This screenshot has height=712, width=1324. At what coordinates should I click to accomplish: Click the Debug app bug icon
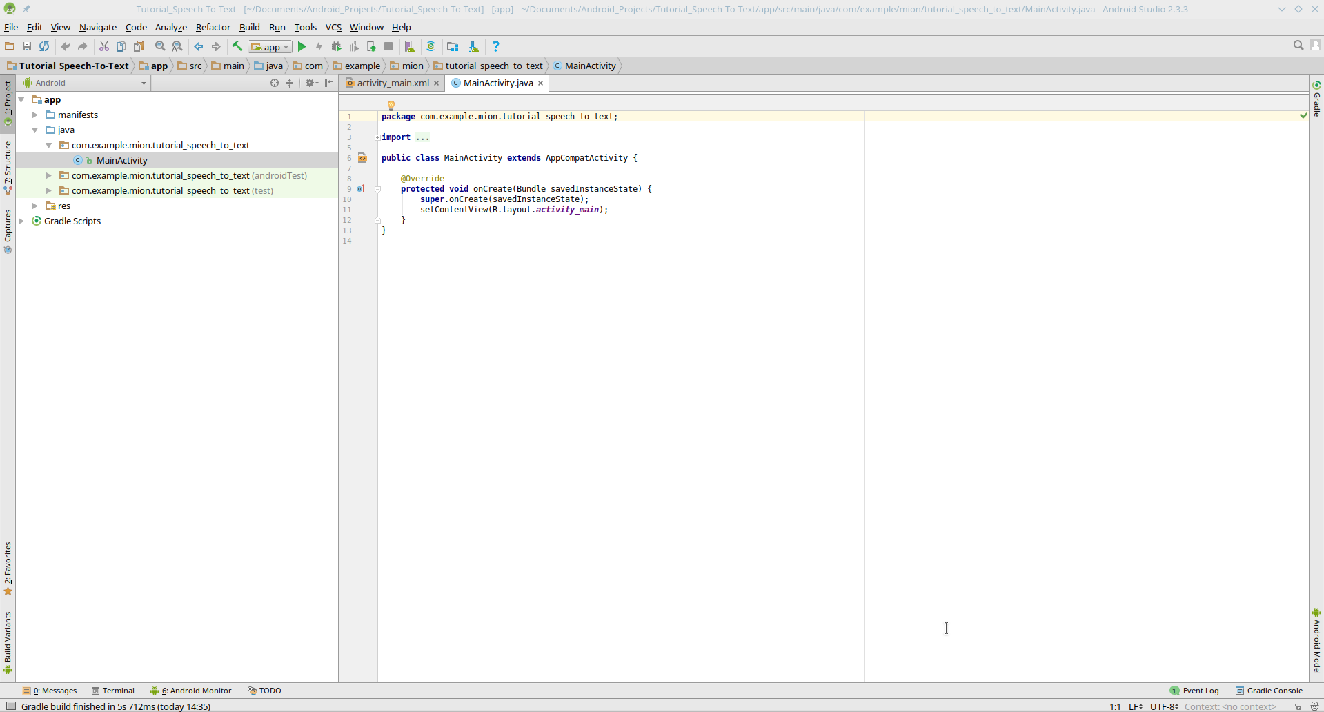(336, 47)
